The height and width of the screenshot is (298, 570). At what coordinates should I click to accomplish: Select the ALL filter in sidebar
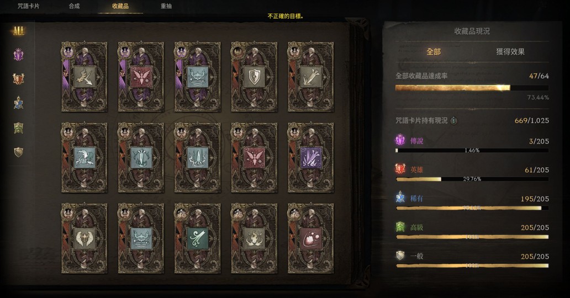(19, 31)
